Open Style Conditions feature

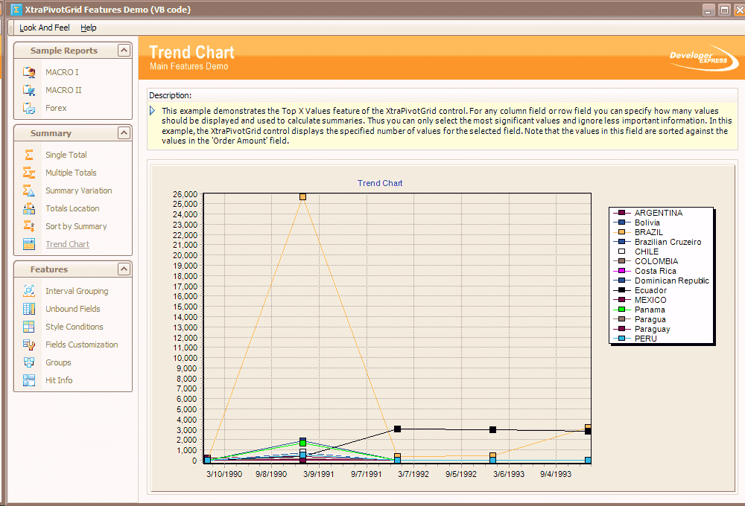pyautogui.click(x=74, y=327)
